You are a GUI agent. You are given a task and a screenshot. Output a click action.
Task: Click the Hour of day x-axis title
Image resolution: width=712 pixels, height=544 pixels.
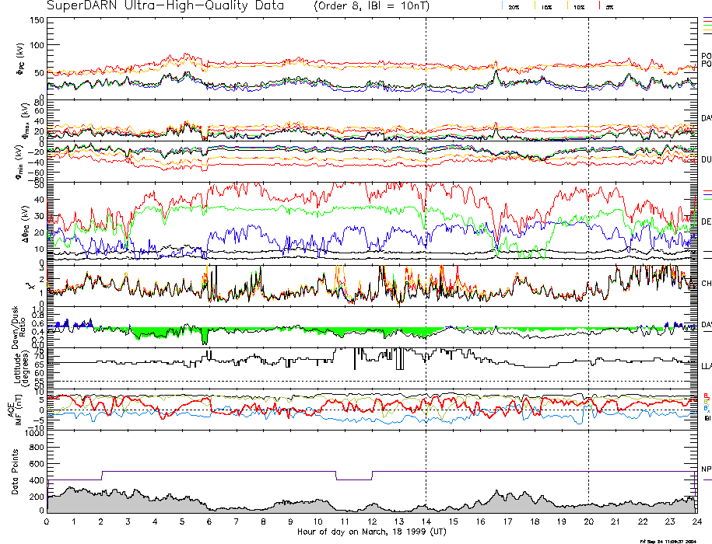coord(370,533)
